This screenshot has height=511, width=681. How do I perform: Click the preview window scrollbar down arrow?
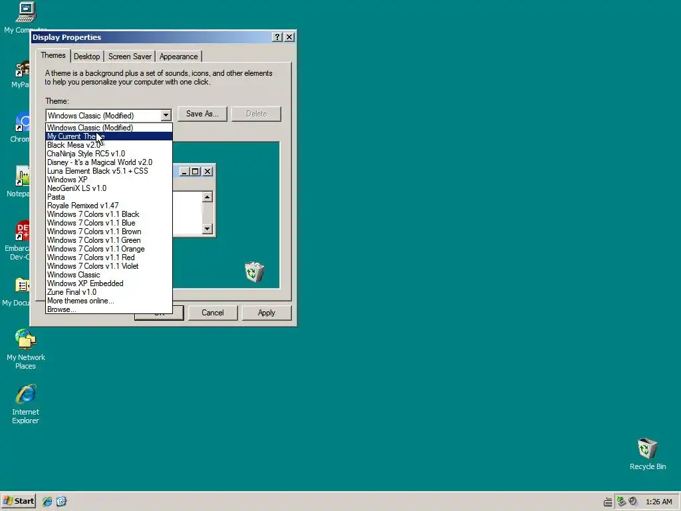click(207, 229)
